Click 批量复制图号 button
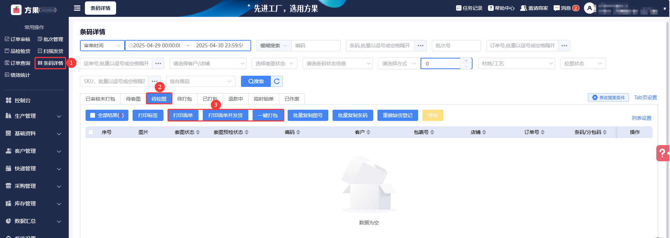The image size is (670, 238). coord(308,115)
